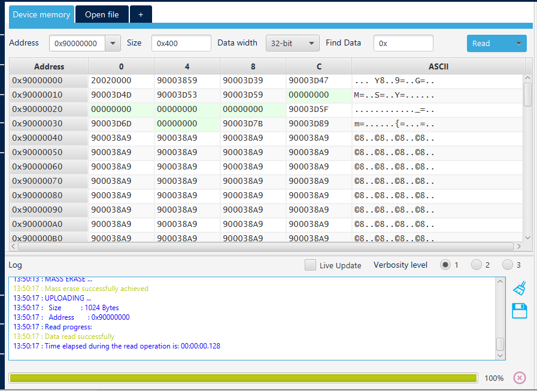
Task: Enable the Live Update checkbox
Action: click(310, 265)
